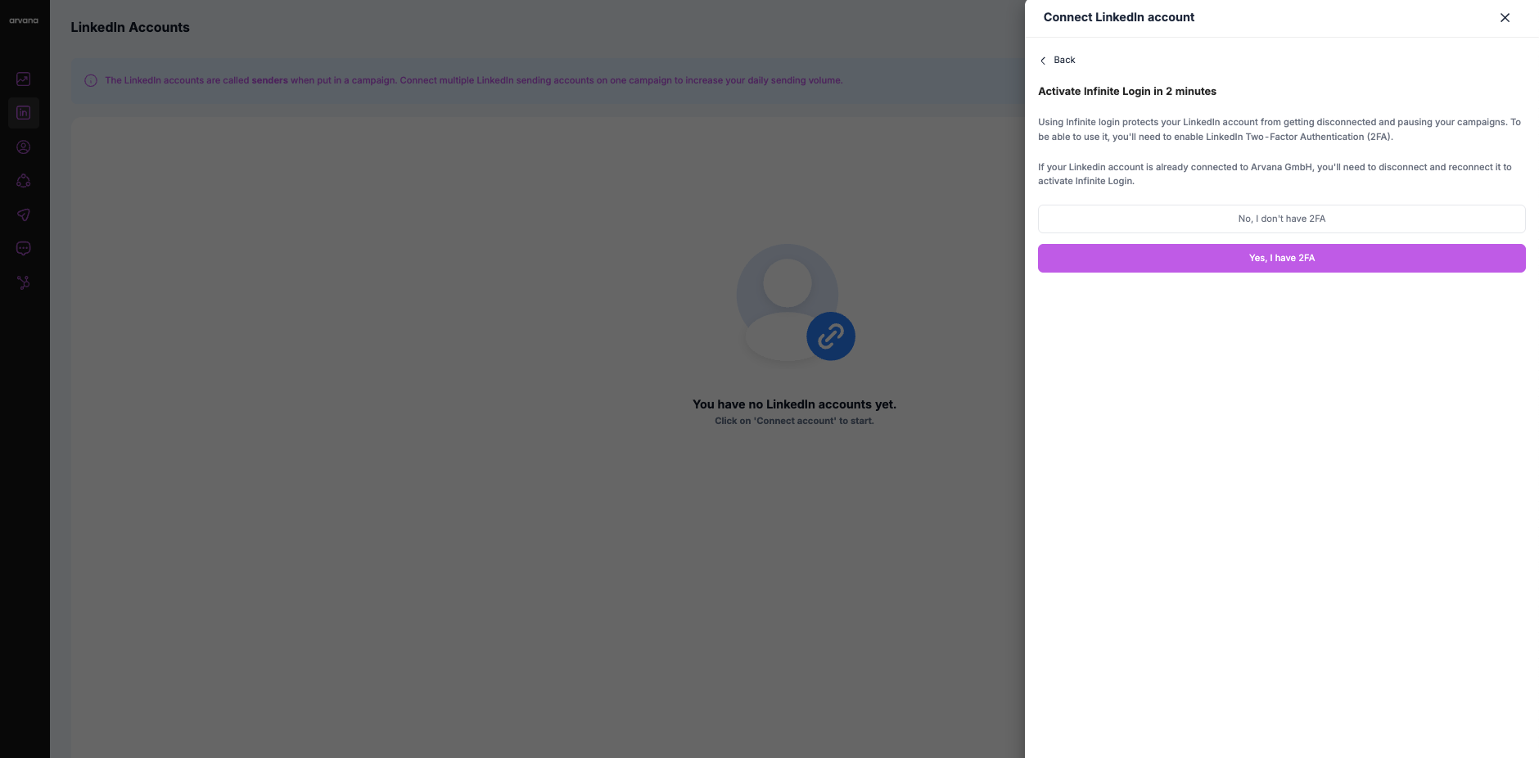
Task: Open the chat bubble inbox sidebar icon
Action: (24, 248)
